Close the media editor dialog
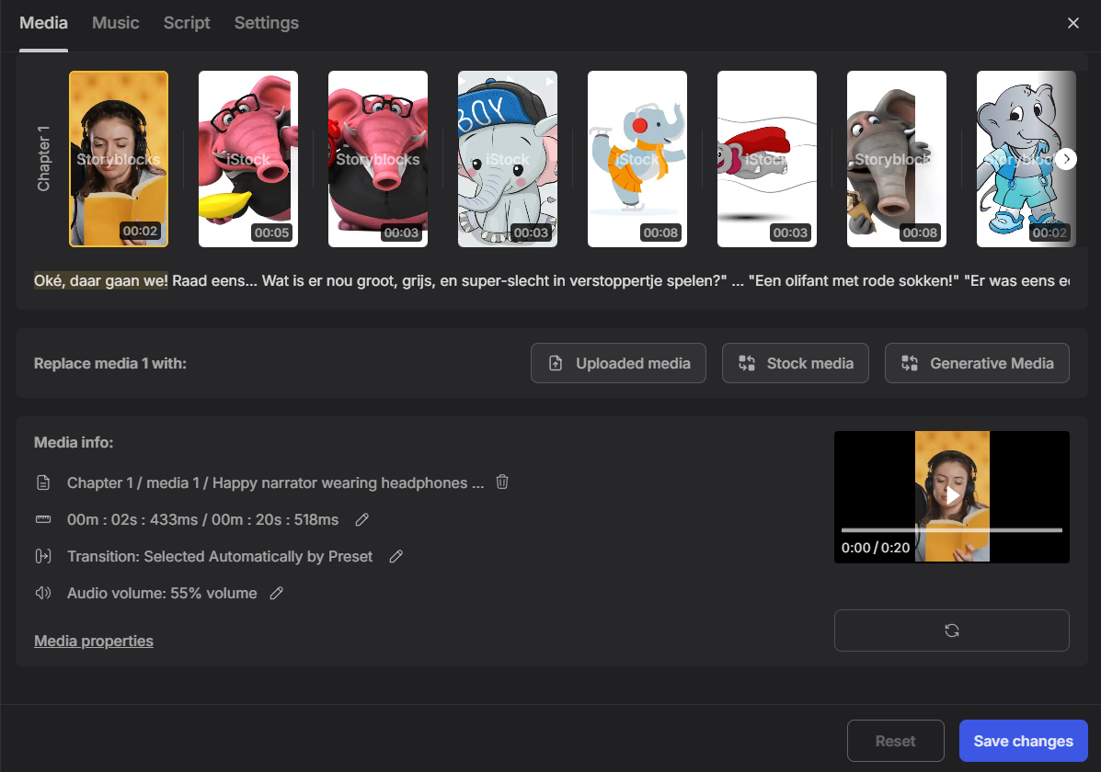The image size is (1101, 772). [x=1072, y=23]
